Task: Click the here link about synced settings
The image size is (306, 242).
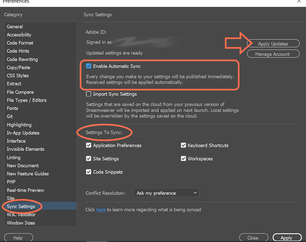Action: [101, 210]
